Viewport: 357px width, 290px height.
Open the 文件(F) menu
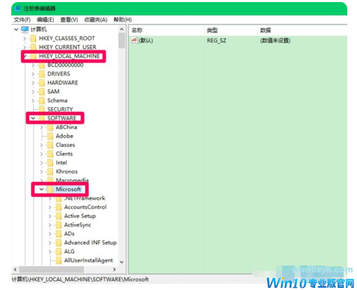tap(22, 20)
